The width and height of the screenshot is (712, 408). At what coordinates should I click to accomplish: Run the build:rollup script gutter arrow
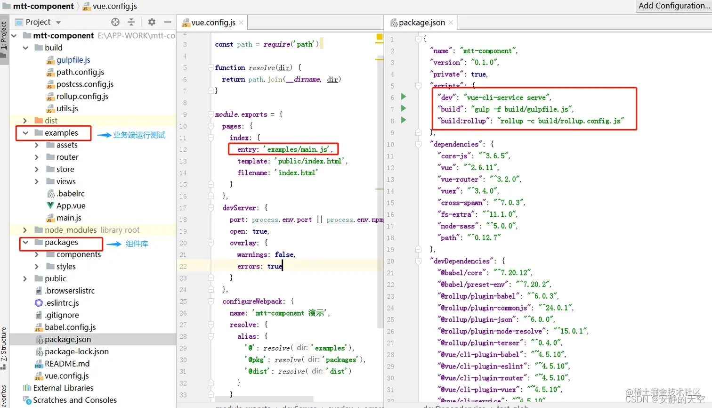(x=404, y=120)
